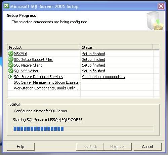Click the disabled Next button
This screenshot has height=155, width=168.
tap(118, 147)
